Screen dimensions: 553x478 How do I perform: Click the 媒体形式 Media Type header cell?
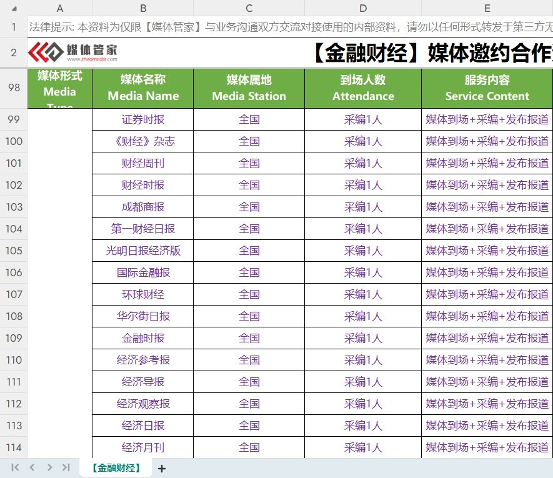tap(59, 88)
